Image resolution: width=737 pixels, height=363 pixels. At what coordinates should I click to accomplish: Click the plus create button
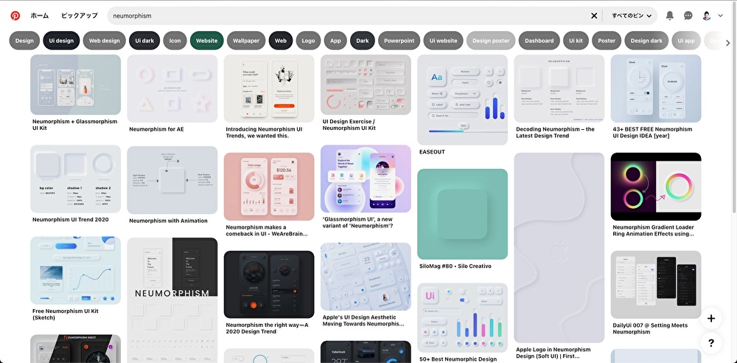point(711,319)
